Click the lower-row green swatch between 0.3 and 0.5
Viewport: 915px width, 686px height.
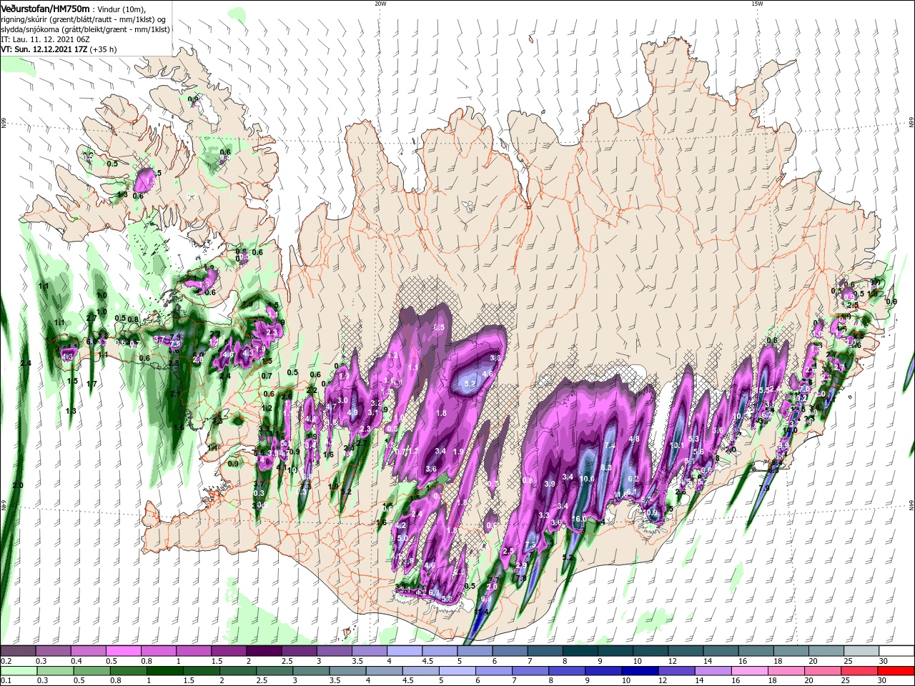(55, 671)
